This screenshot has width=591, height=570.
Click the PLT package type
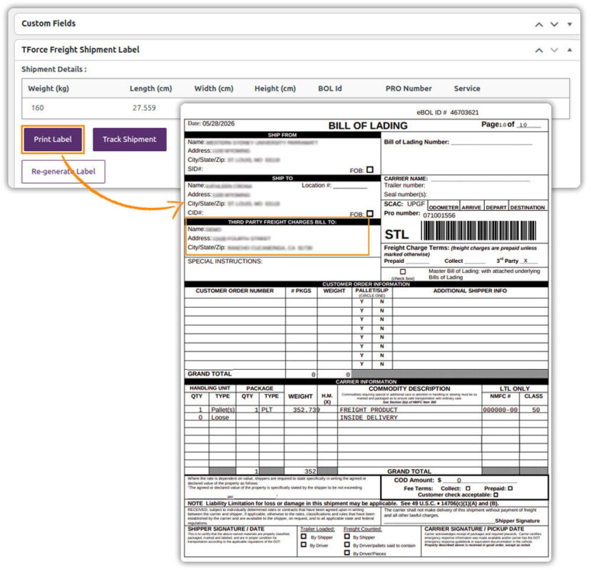(267, 410)
